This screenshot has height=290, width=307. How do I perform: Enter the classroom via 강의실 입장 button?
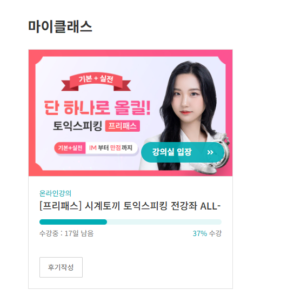point(183,152)
